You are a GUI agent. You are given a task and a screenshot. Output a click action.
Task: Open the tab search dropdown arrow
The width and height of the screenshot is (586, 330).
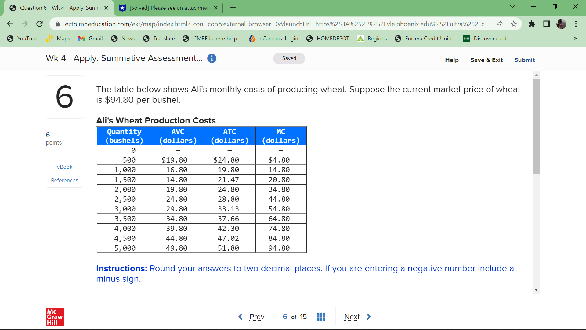pyautogui.click(x=512, y=7)
